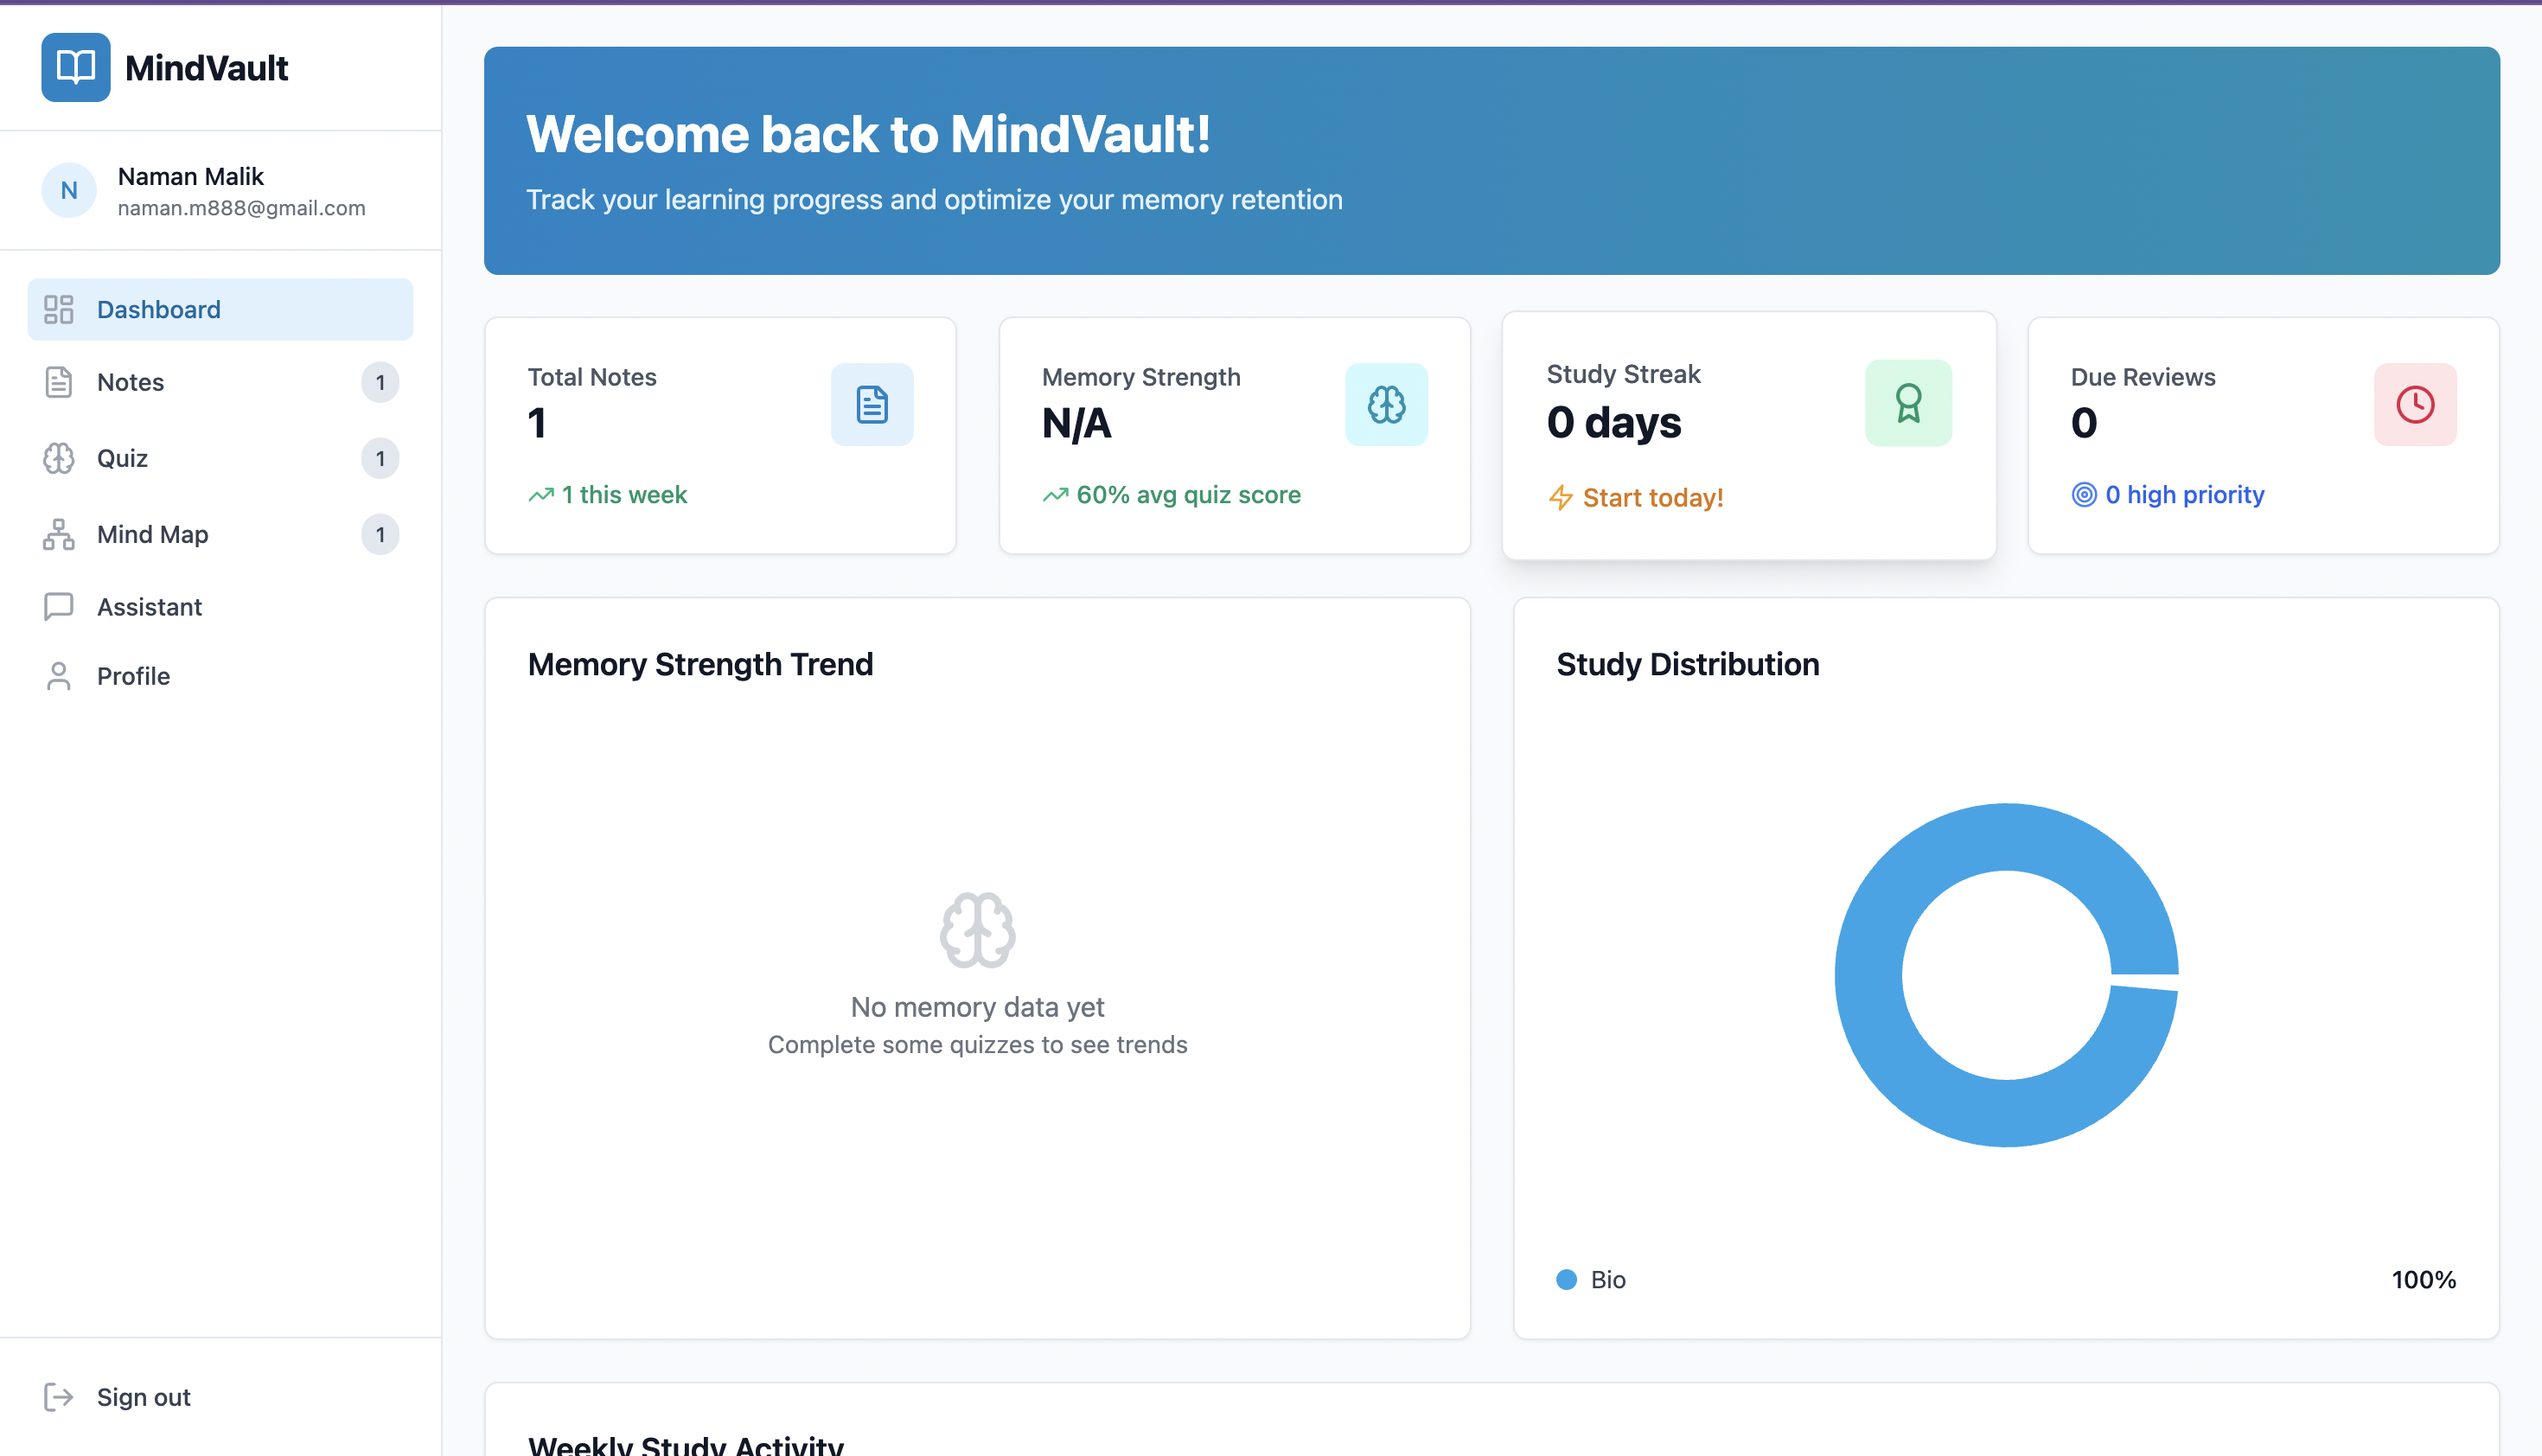Click the gray brain icon in Memory Trend
Screen dimensions: 2542x1456
coord(977,929)
